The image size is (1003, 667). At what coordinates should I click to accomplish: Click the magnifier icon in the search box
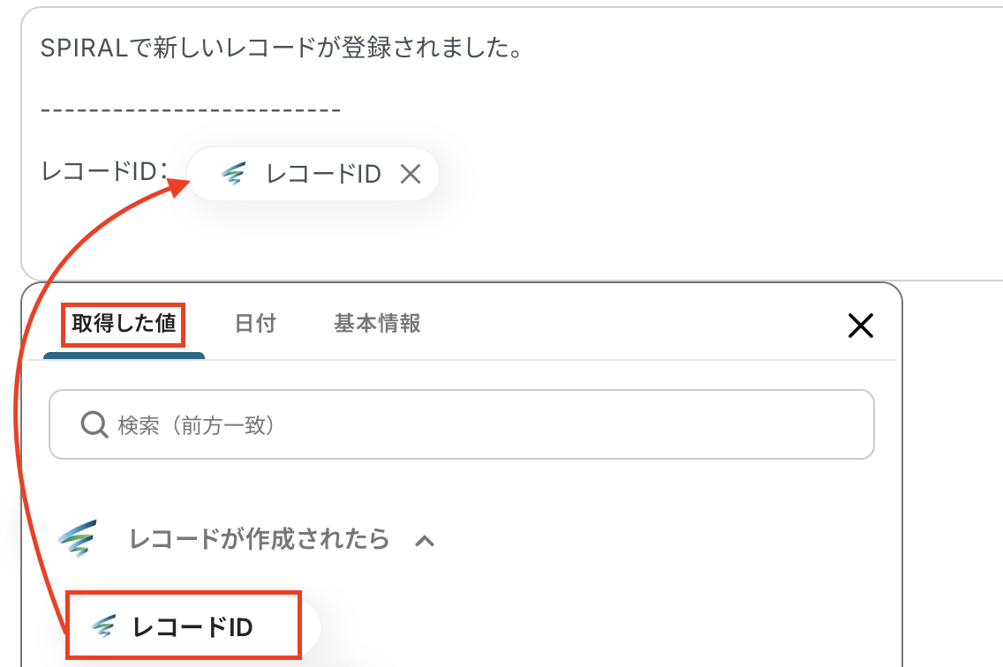(x=94, y=425)
